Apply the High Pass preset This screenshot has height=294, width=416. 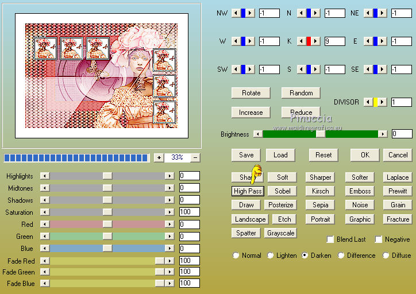pyautogui.click(x=248, y=191)
